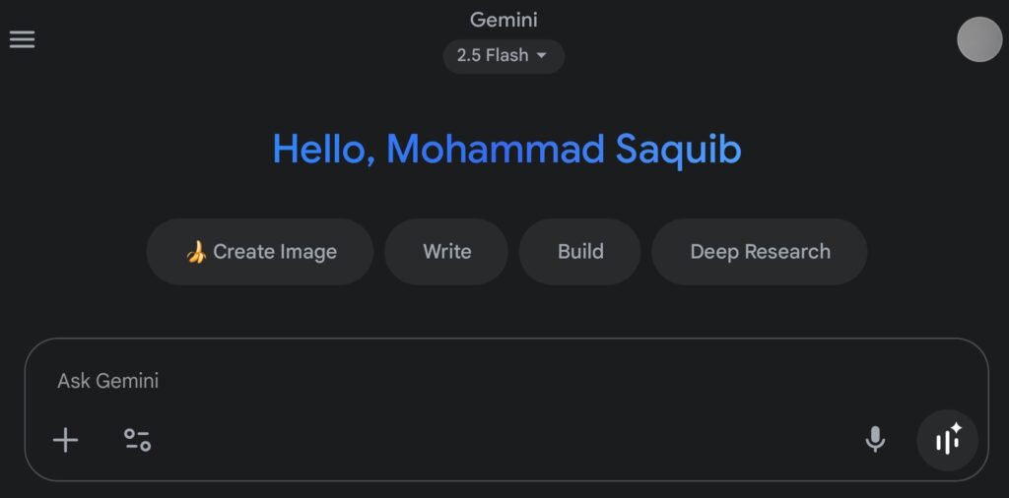Choose the Write suggestion chip
Image resolution: width=1009 pixels, height=498 pixels.
(x=446, y=252)
